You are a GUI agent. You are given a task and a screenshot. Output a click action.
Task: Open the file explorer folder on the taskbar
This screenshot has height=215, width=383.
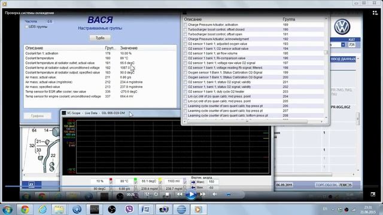pyautogui.click(x=59, y=210)
